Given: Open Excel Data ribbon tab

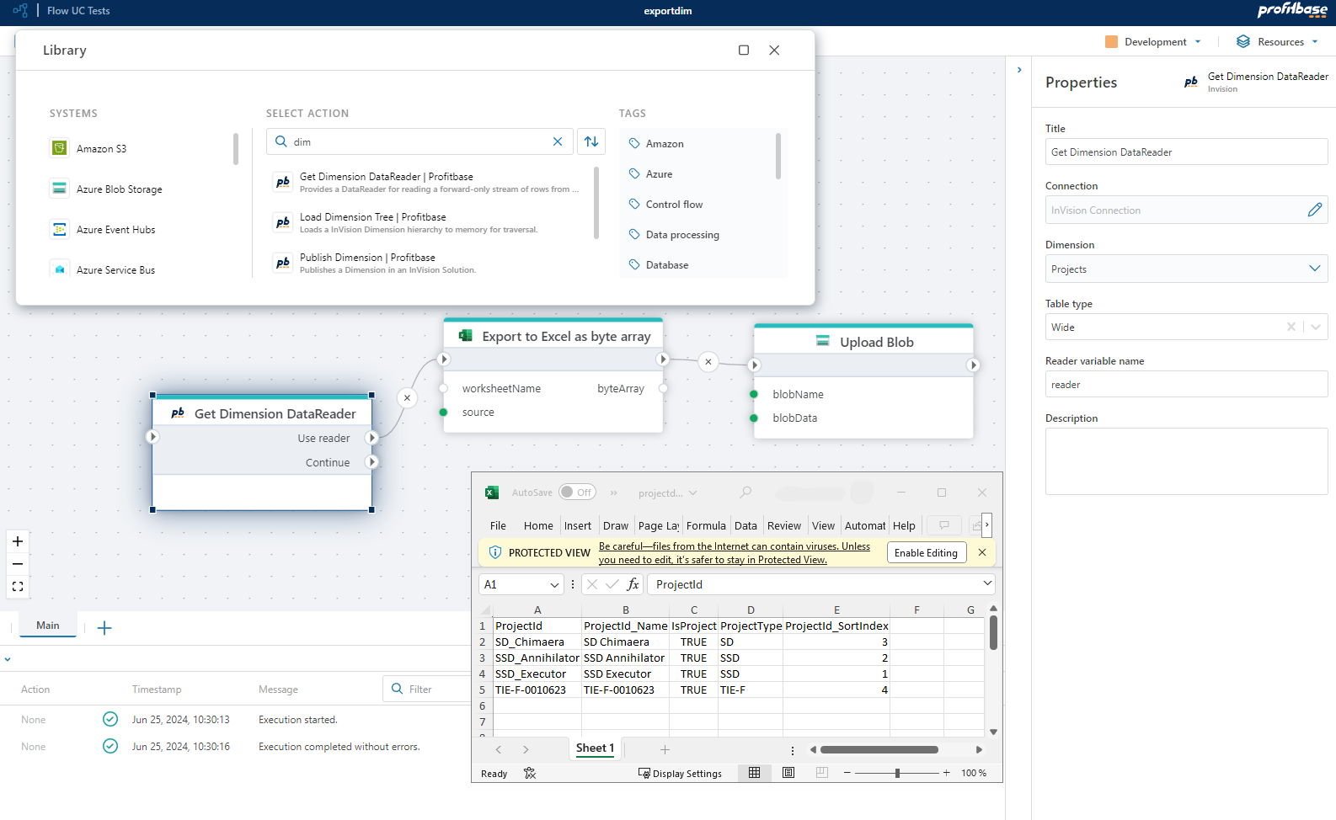Looking at the screenshot, I should point(745,526).
